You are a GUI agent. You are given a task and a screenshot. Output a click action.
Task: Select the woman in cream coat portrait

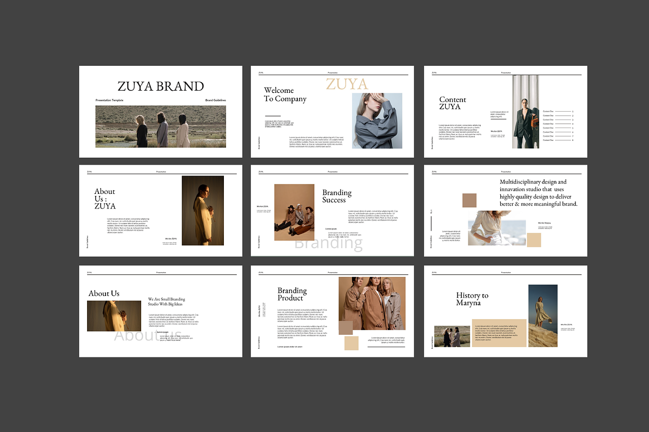click(x=203, y=211)
